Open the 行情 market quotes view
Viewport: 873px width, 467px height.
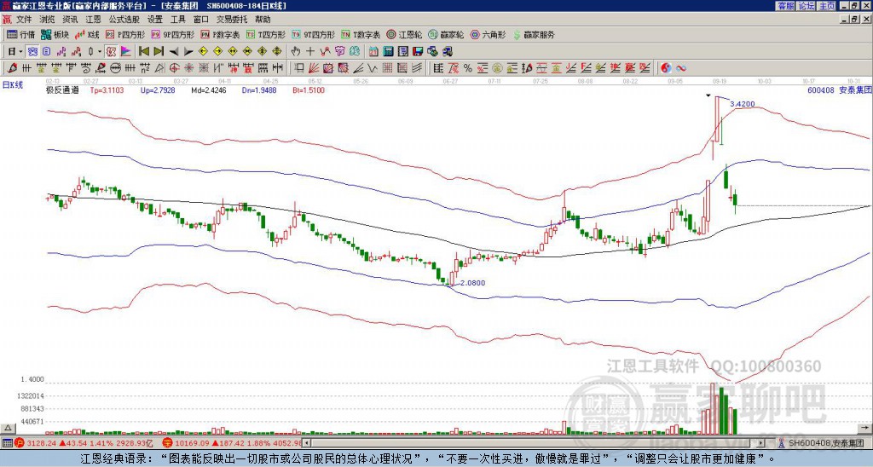pos(20,34)
